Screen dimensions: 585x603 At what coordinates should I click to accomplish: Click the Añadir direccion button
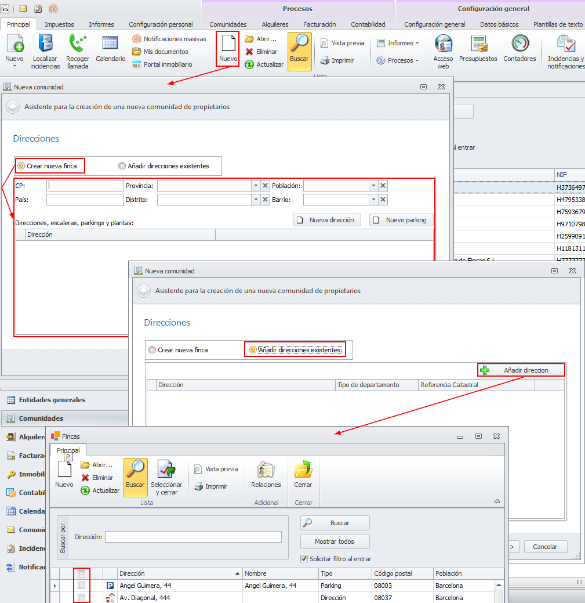(x=521, y=370)
